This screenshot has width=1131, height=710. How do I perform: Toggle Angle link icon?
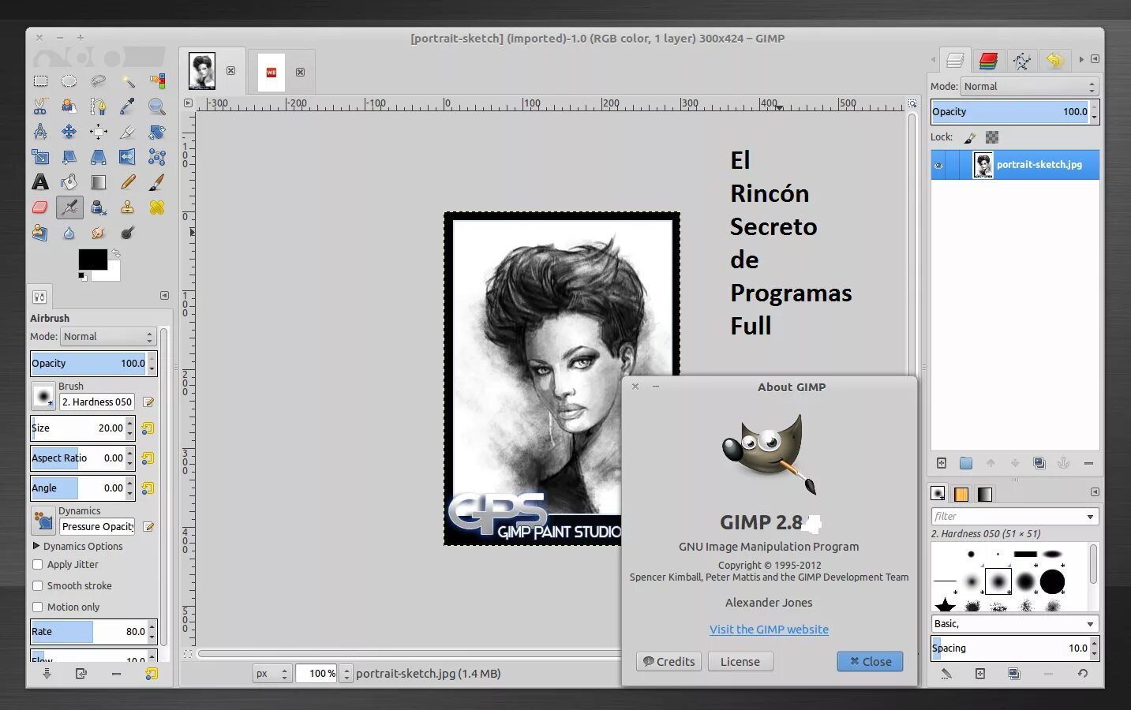pos(148,488)
